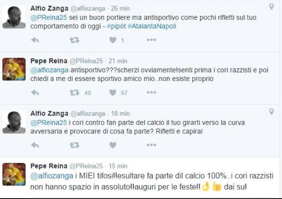The image size is (282, 199).
Task: Open more options on Pepe Reina's 21 min tweet
Action: tap(151, 92)
